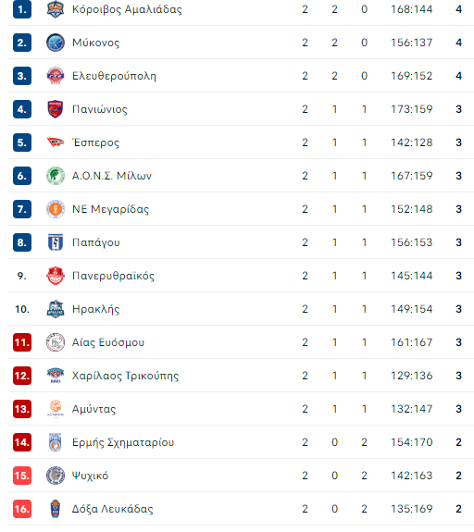The image size is (474, 532).
Task: Click the ΝΕ Μεγαρίδας team logo
Action: [x=56, y=209]
